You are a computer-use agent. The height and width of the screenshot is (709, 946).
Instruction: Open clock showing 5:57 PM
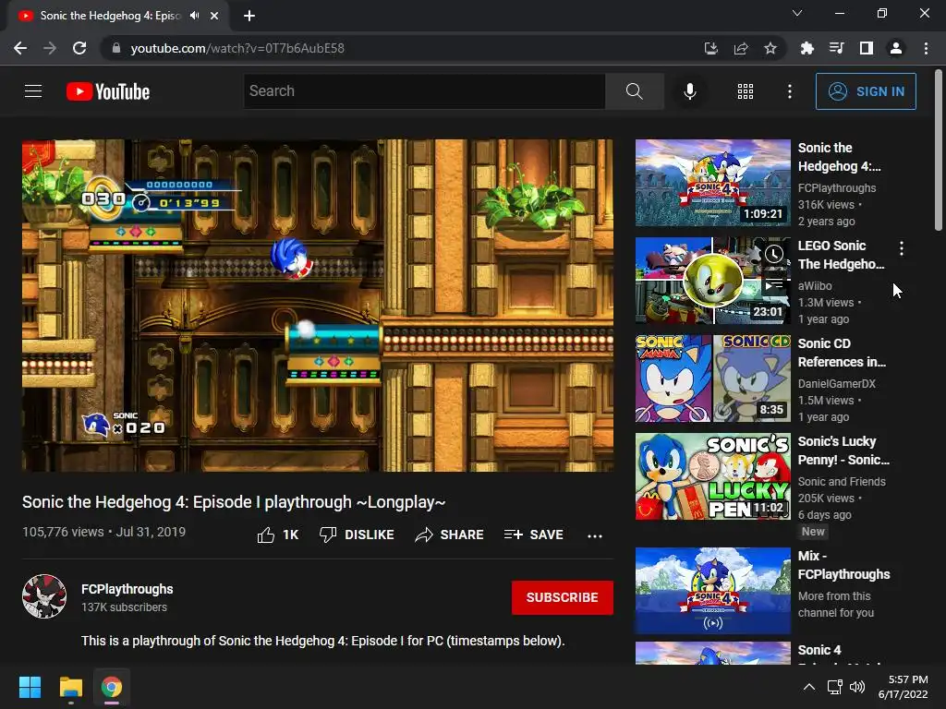(x=904, y=687)
